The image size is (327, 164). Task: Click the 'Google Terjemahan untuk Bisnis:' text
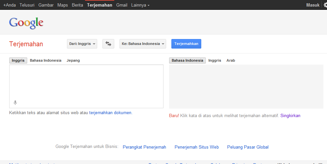click(x=87, y=147)
